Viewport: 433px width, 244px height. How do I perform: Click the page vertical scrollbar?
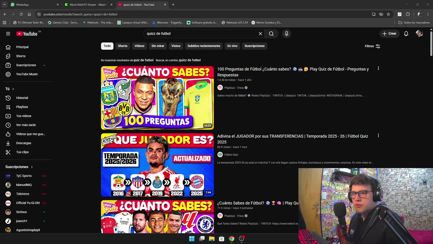tap(431, 44)
